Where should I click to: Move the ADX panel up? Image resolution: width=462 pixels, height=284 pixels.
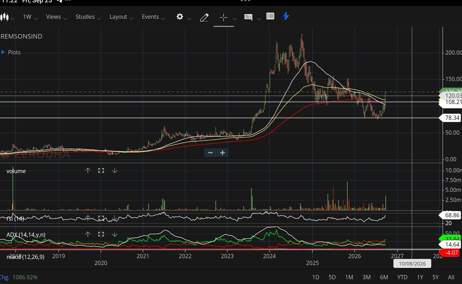click(x=88, y=234)
